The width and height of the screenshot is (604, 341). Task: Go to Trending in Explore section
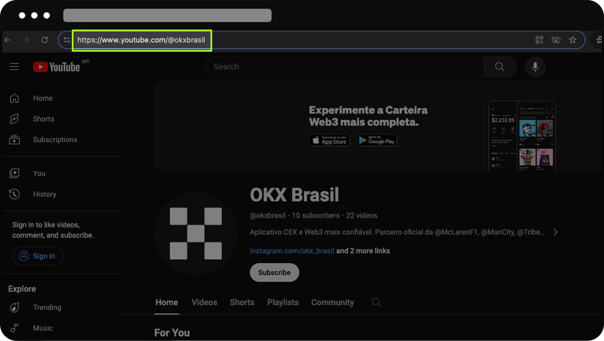[x=47, y=307]
